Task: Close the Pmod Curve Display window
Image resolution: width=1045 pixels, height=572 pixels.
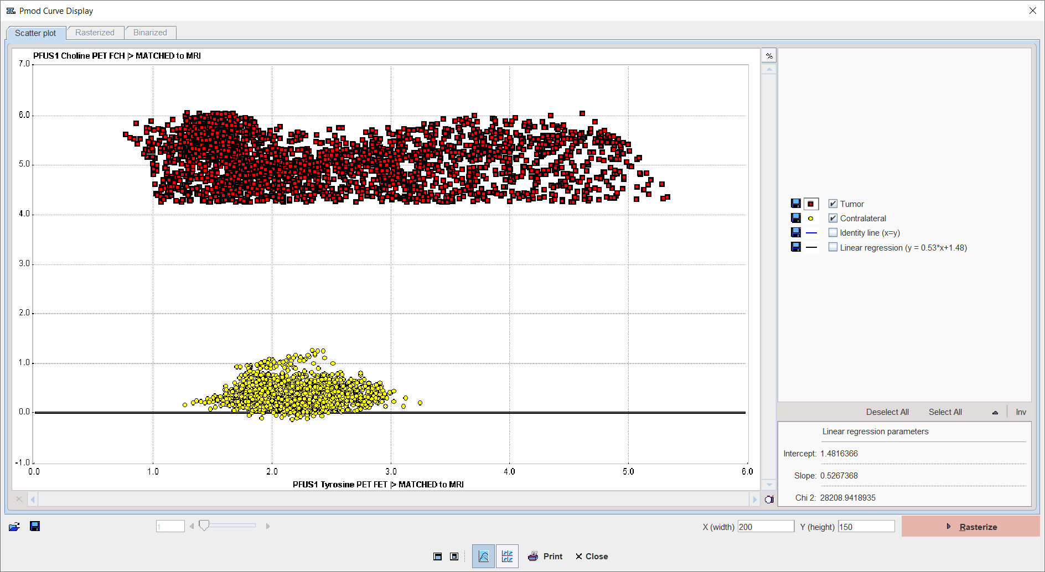Action: [x=1033, y=11]
